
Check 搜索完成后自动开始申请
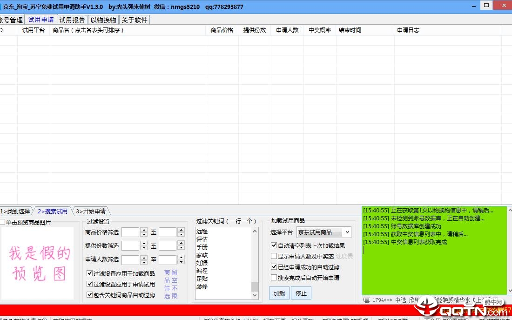[274, 278]
